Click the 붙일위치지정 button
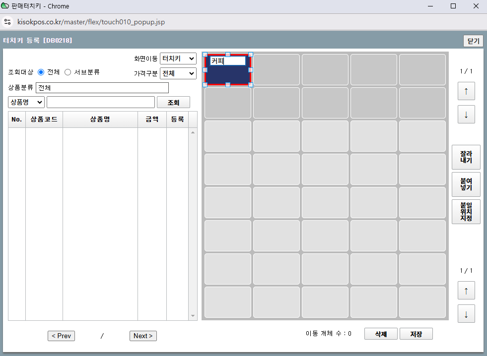The height and width of the screenshot is (356, 487). [466, 212]
